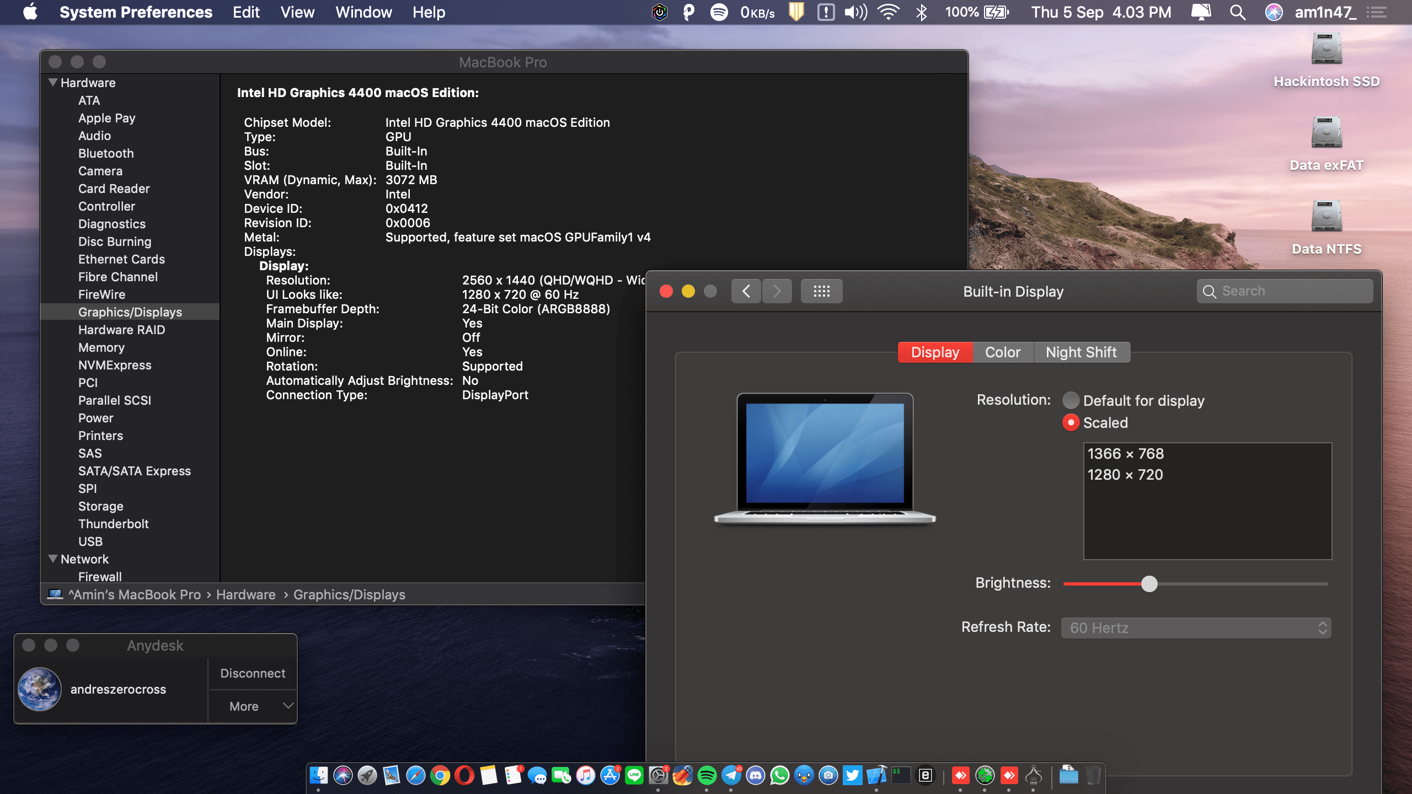This screenshot has width=1412, height=794.
Task: Open Discord from the Dock
Action: 755,774
